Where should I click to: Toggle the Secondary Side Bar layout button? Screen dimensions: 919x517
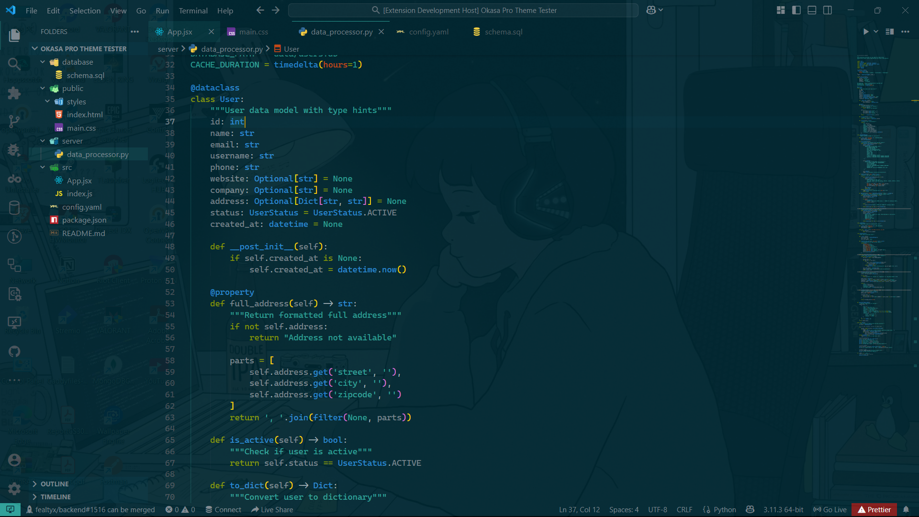click(828, 10)
